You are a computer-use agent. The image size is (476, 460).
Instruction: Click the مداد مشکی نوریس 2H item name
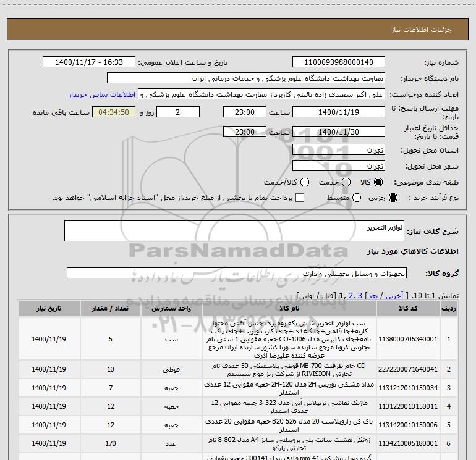289,388
